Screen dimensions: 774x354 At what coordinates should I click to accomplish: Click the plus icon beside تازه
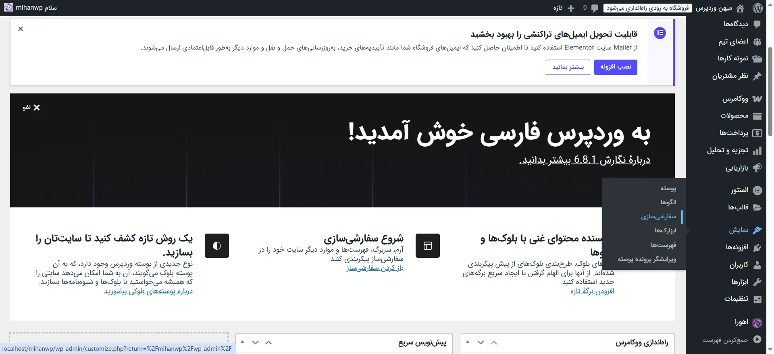[571, 8]
